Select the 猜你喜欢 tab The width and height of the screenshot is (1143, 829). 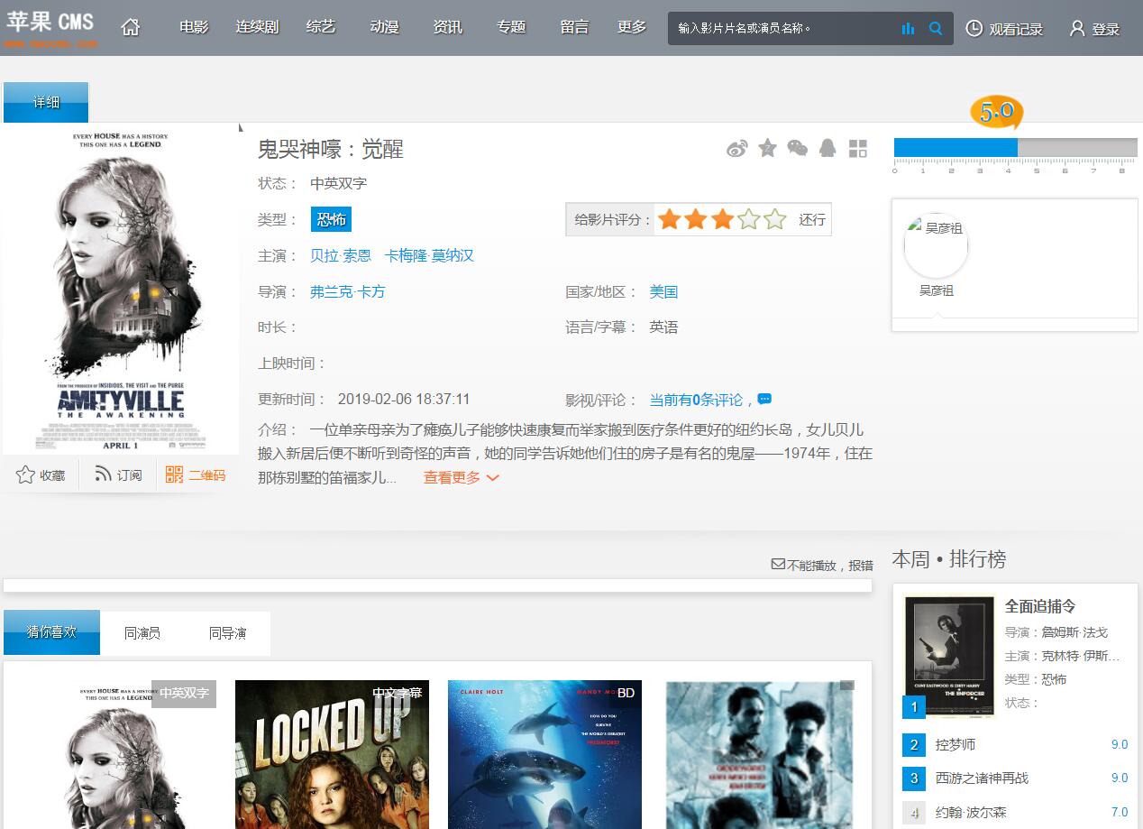(51, 632)
